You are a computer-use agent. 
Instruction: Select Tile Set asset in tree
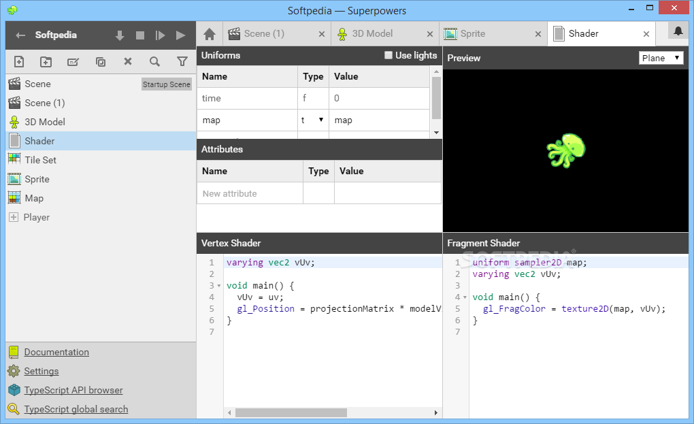[x=101, y=160]
